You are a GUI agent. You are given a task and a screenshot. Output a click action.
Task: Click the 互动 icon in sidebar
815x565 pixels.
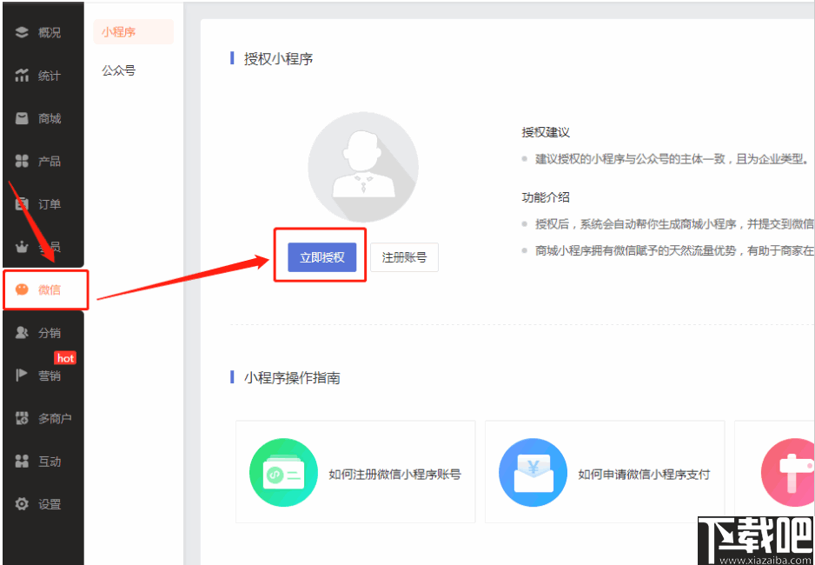[x=22, y=461]
